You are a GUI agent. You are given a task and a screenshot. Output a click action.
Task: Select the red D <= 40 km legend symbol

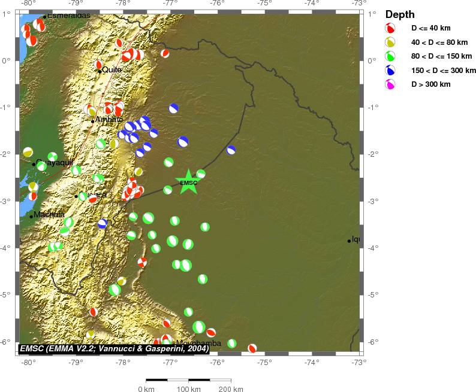click(391, 28)
